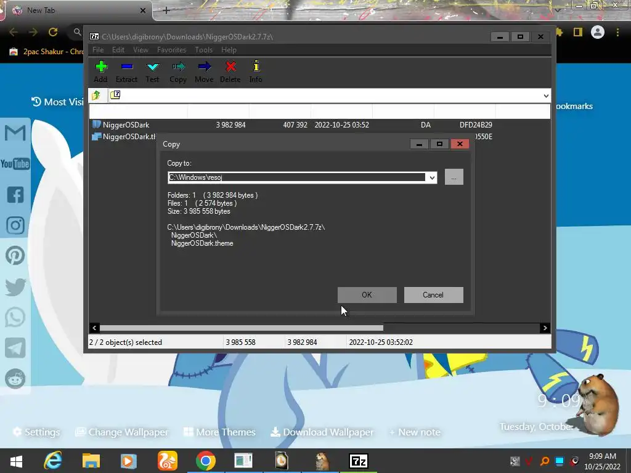Click the Most Visited heading
631x473 pixels.
click(x=57, y=102)
